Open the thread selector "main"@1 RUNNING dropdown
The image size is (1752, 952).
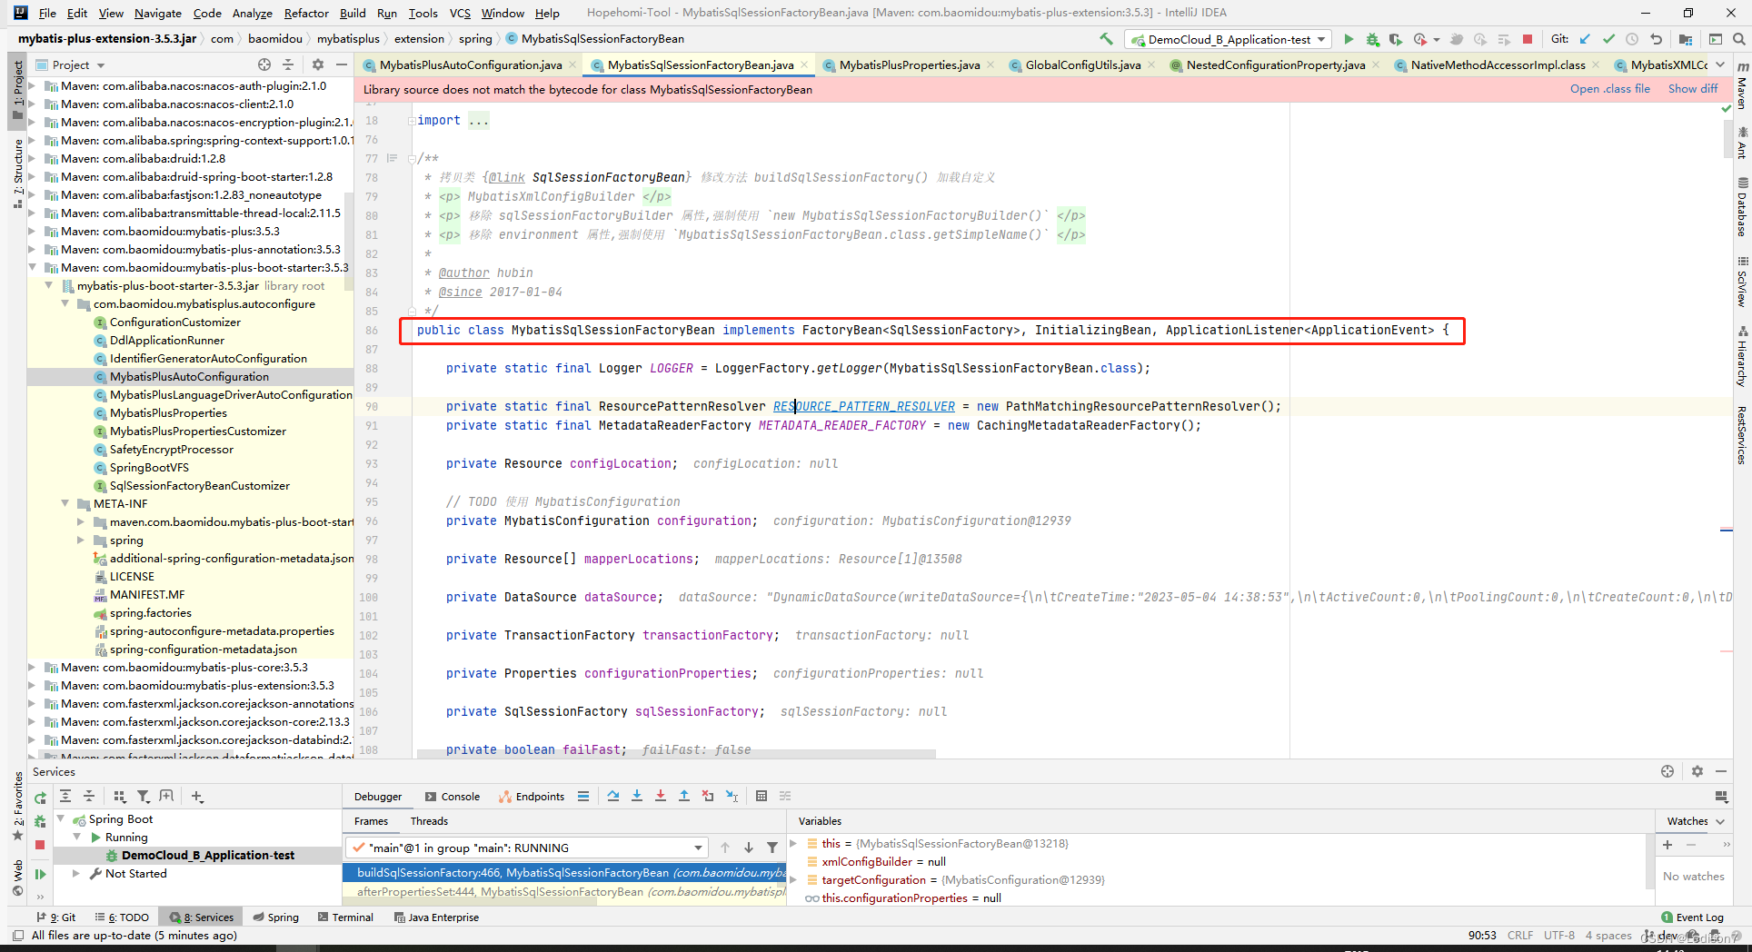point(526,848)
